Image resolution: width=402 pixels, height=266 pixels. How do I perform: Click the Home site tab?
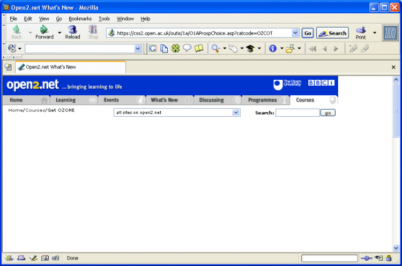click(x=27, y=100)
